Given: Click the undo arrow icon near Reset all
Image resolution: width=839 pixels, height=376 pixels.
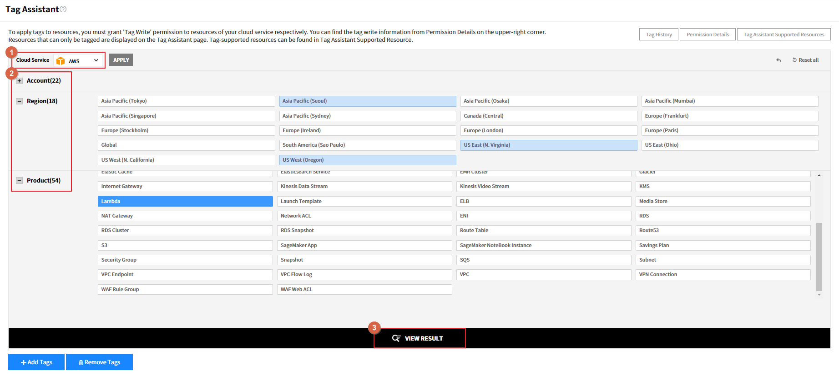Looking at the screenshot, I should (778, 60).
